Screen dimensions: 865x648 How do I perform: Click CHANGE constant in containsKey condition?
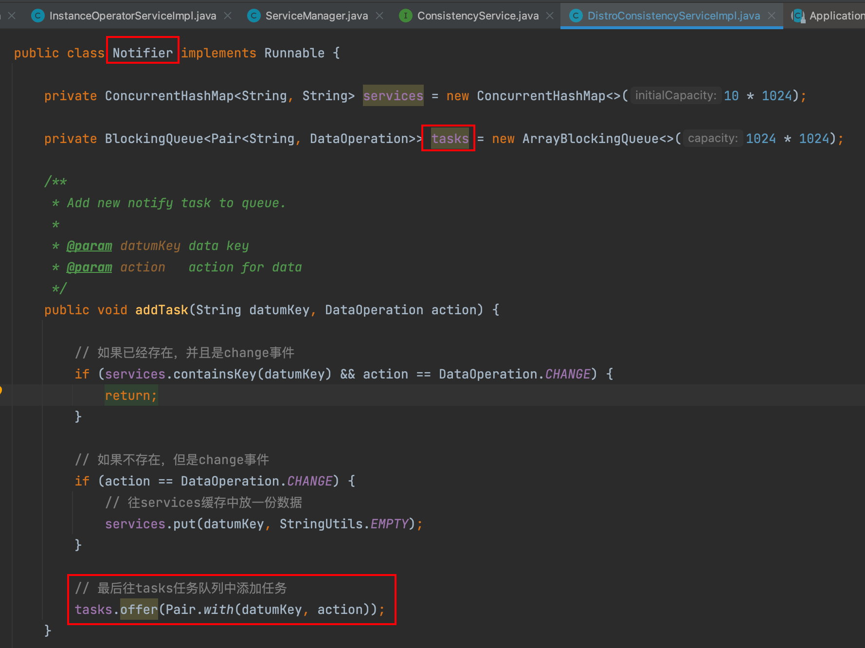pos(568,374)
